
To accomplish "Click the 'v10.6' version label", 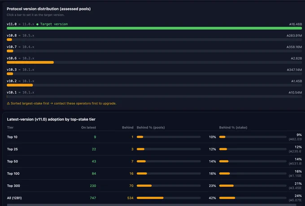I will click(12, 58).
